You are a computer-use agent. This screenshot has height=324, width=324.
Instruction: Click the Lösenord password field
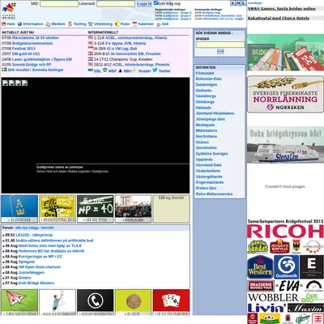click(x=116, y=4)
